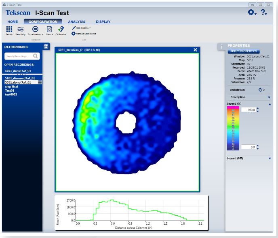
Task: Open the settings gear menu
Action: click(x=251, y=13)
